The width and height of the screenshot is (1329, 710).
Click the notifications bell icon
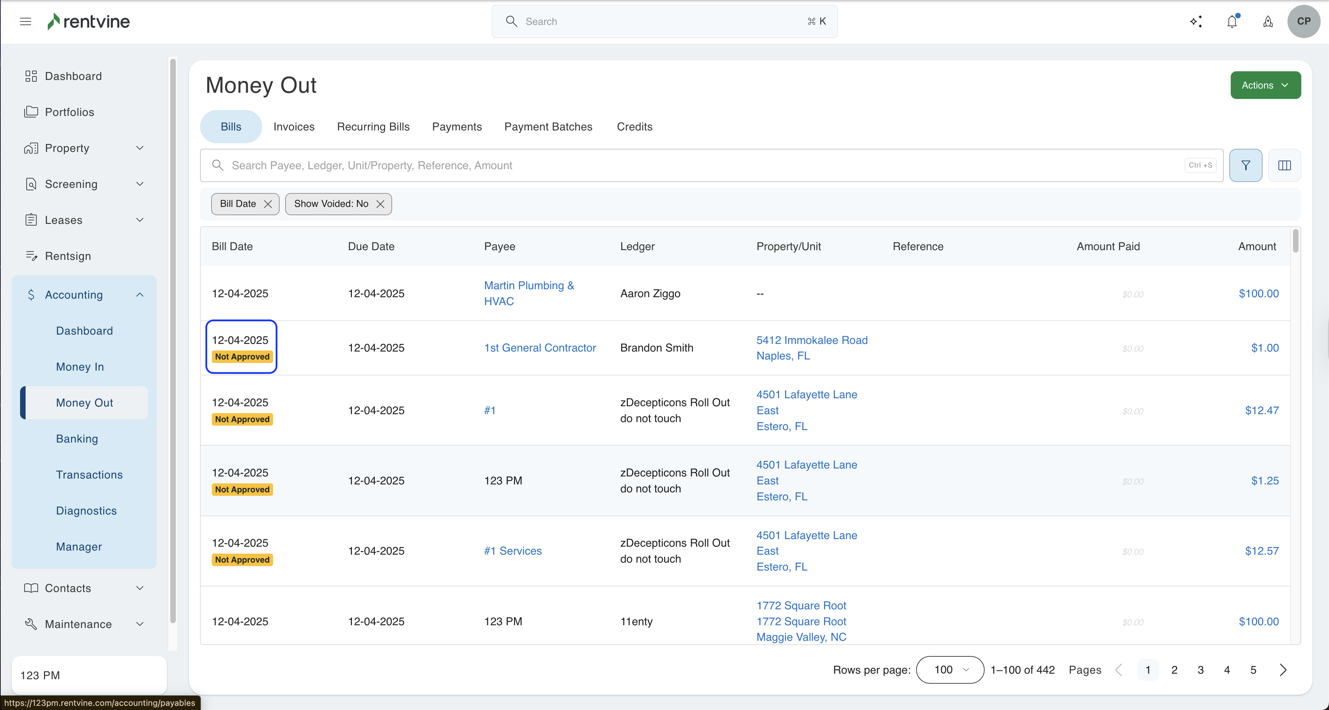(x=1232, y=21)
